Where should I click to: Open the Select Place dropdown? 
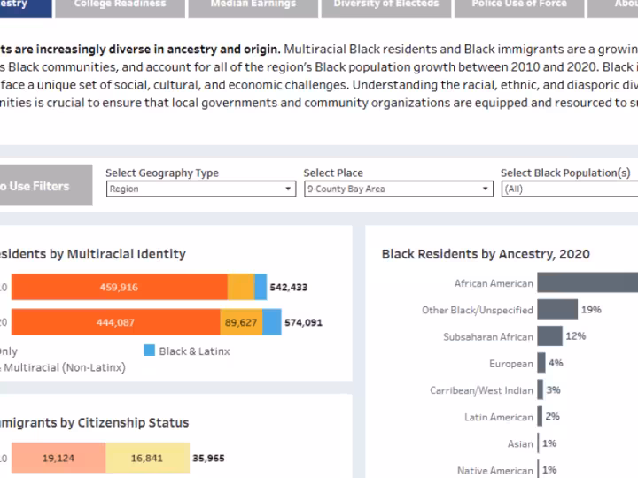click(x=398, y=189)
